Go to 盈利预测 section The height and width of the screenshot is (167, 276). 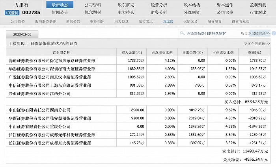point(258,5)
